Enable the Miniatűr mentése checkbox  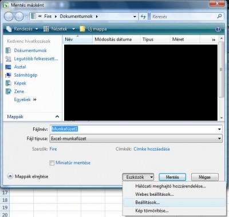(x=52, y=163)
